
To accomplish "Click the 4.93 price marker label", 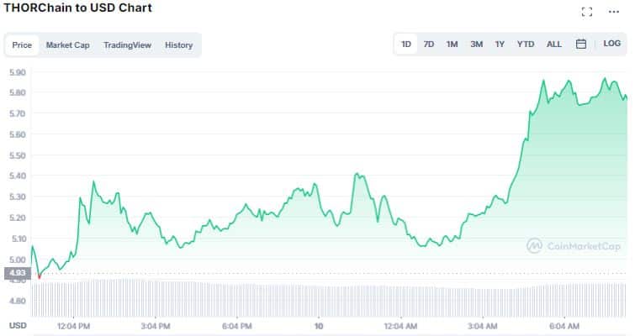I will [18, 273].
